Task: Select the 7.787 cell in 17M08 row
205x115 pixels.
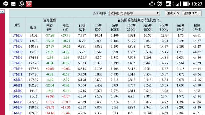Action: (x=82, y=35)
